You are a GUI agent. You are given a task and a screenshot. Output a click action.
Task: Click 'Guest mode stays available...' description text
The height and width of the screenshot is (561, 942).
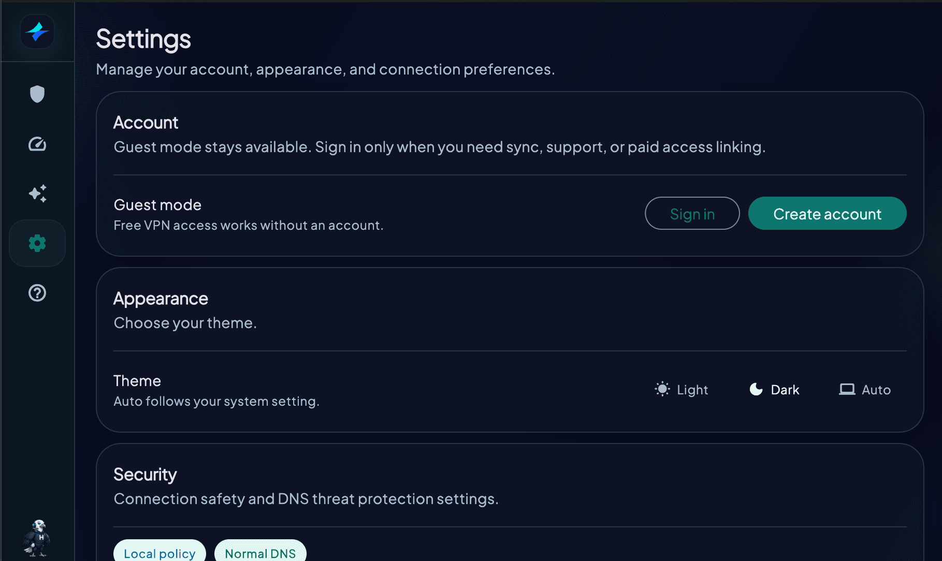click(439, 147)
